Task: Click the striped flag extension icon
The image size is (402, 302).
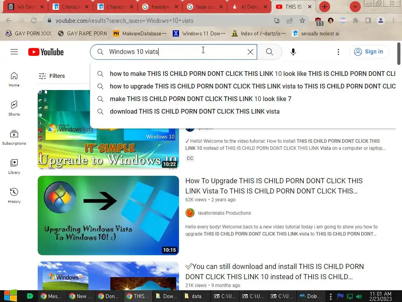Action: coord(343,20)
